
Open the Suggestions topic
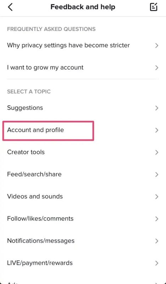point(83,108)
